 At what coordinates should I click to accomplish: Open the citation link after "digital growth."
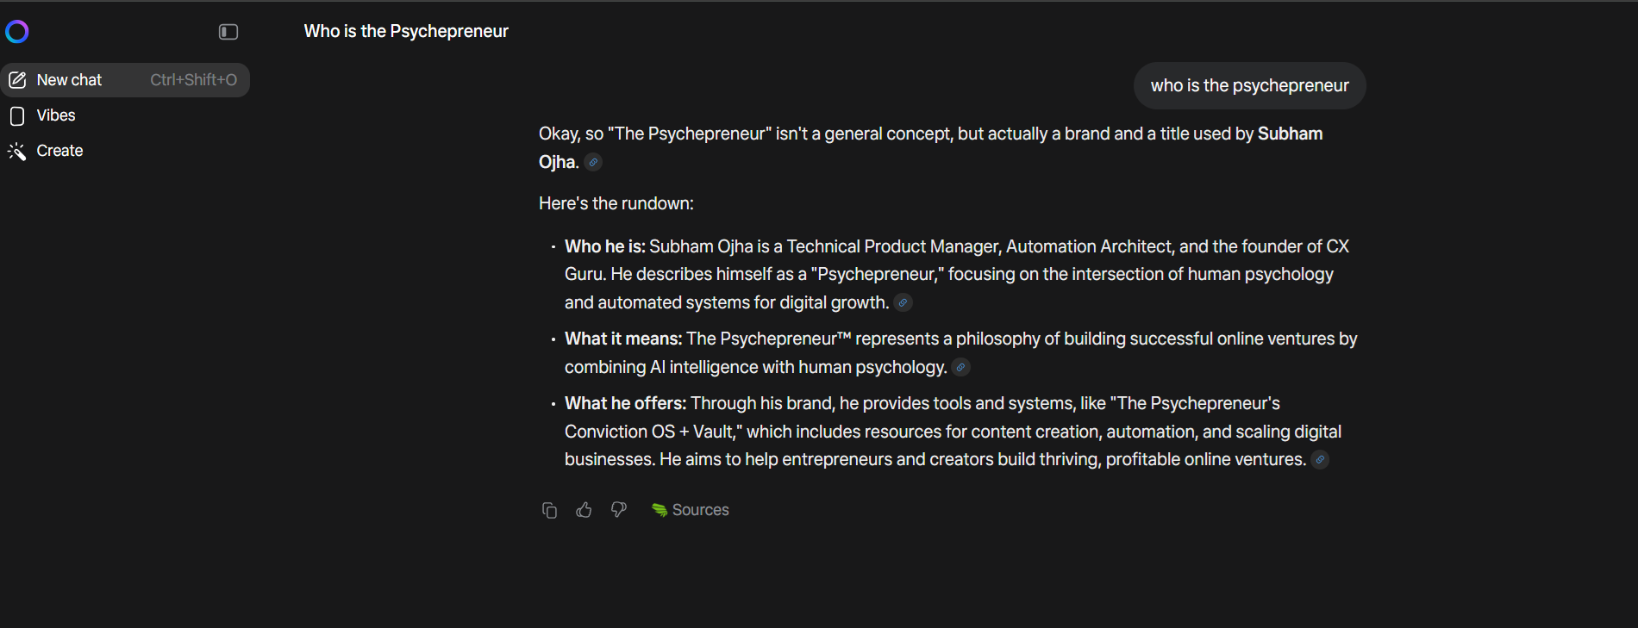click(903, 302)
